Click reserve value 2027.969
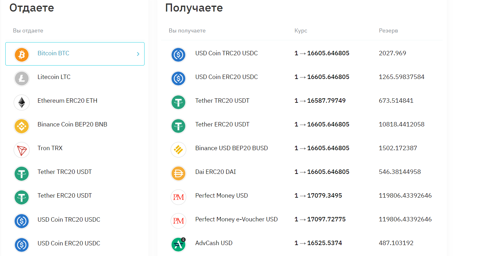This screenshot has width=482, height=256. [x=392, y=53]
